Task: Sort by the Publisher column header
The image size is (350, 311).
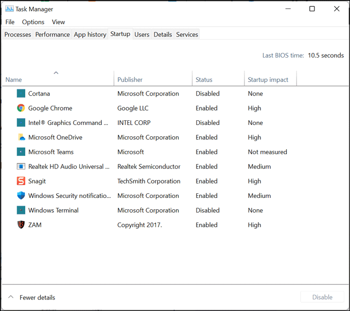Action: (153, 78)
